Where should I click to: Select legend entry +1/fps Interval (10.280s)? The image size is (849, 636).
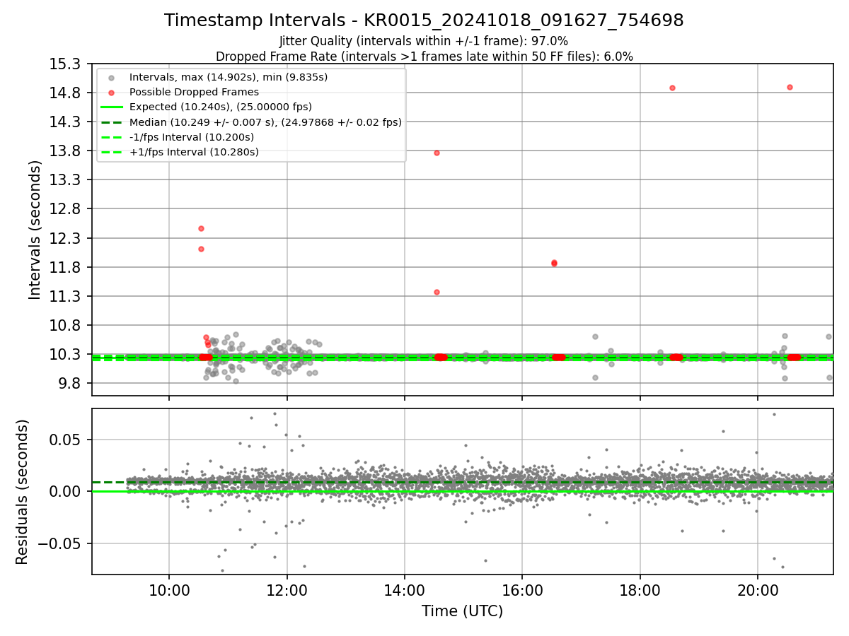point(194,152)
